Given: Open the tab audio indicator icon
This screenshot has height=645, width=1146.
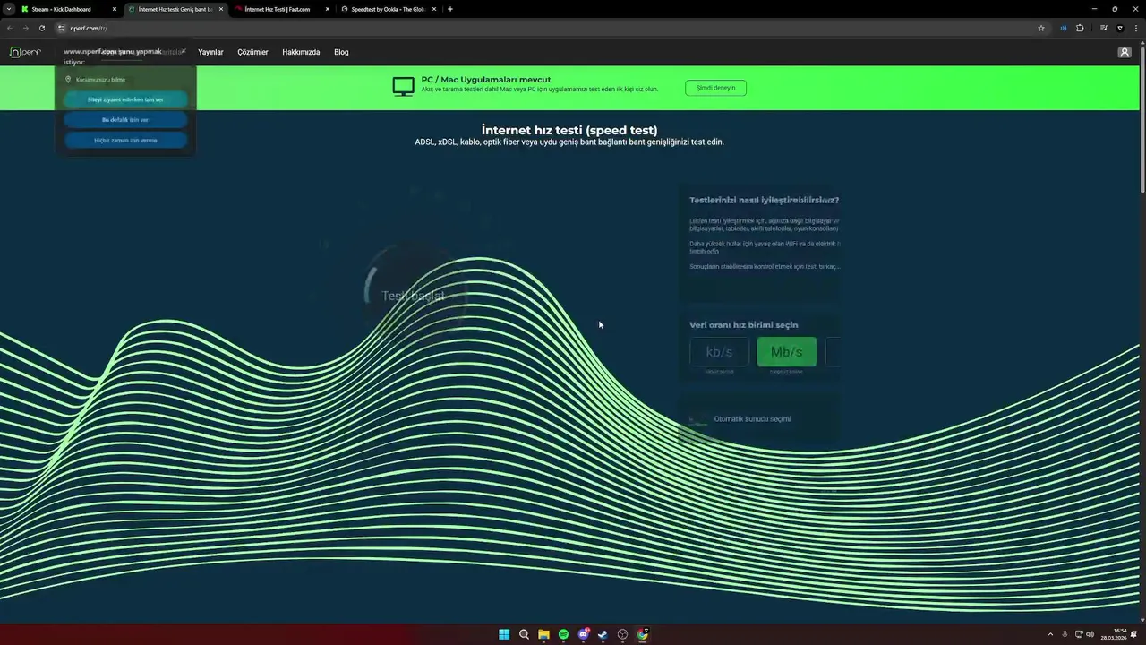Looking at the screenshot, I should [1064, 28].
